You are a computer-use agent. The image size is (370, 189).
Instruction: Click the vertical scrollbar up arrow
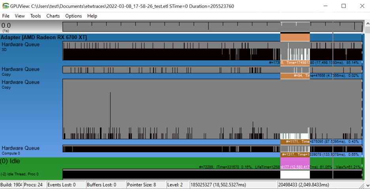tap(367, 24)
